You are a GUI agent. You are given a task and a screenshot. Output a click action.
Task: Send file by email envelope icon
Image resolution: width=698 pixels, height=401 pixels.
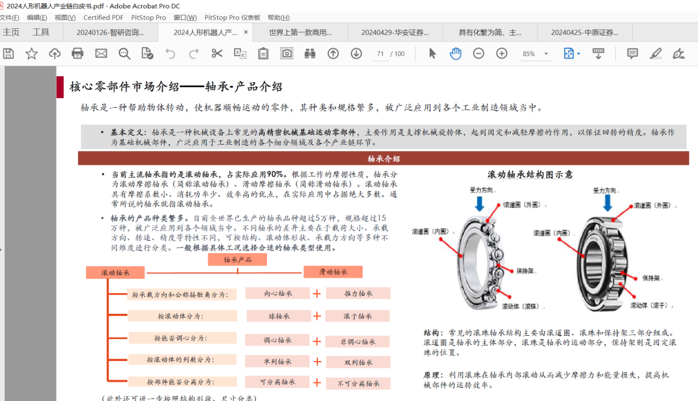point(101,54)
